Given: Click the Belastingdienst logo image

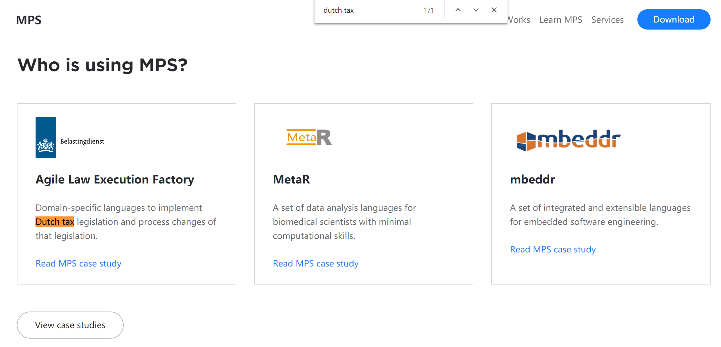Looking at the screenshot, I should [70, 138].
